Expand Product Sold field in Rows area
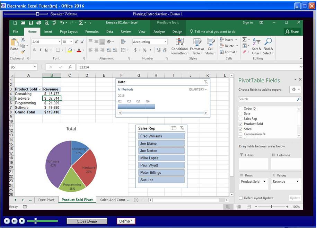Screen dimensions: 317x228 [x=264, y=181]
